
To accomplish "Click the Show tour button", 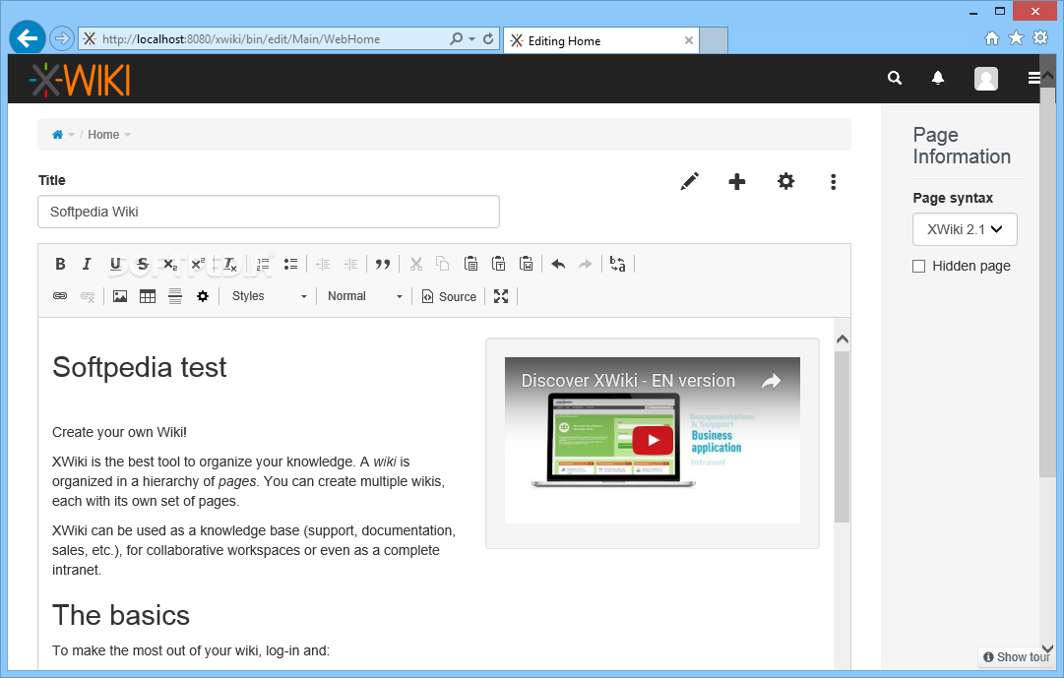I will [1016, 657].
